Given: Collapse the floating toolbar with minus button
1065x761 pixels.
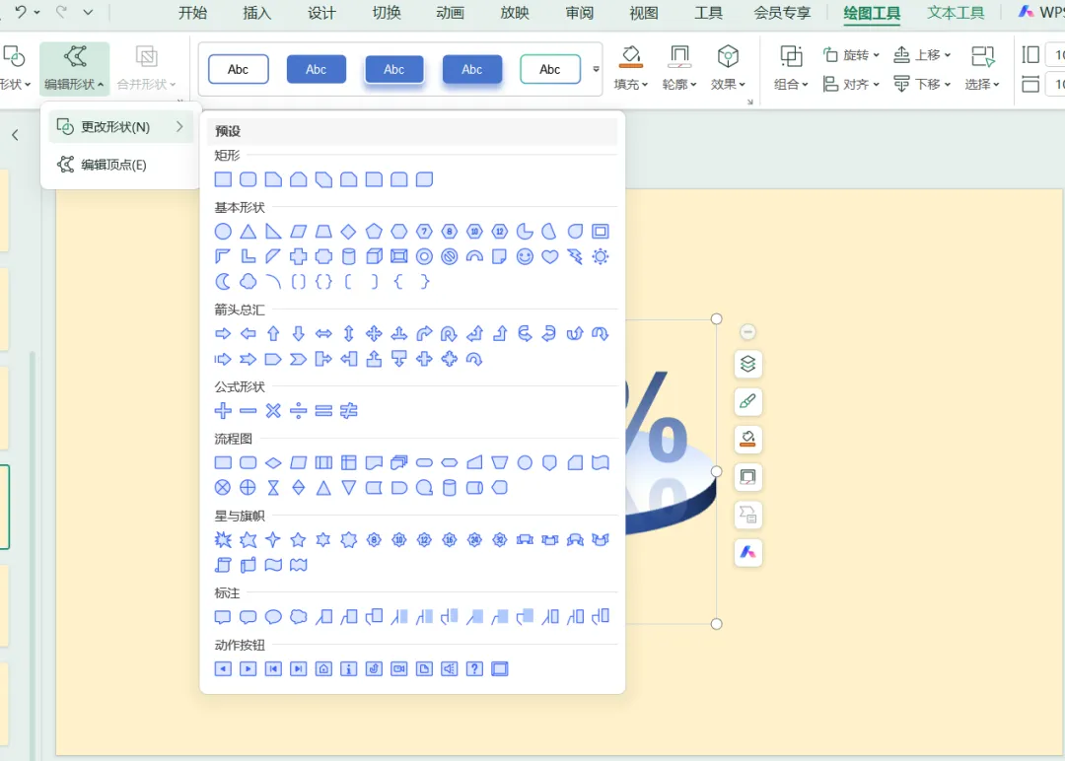Looking at the screenshot, I should (x=747, y=332).
